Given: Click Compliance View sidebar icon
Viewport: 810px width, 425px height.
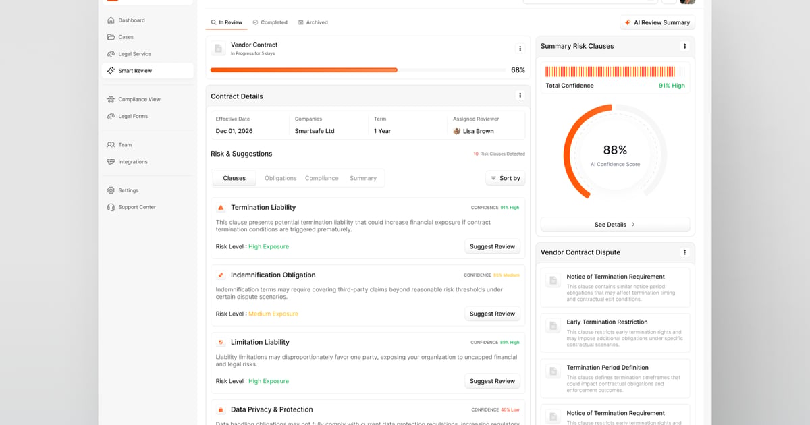Looking at the screenshot, I should tap(111, 99).
